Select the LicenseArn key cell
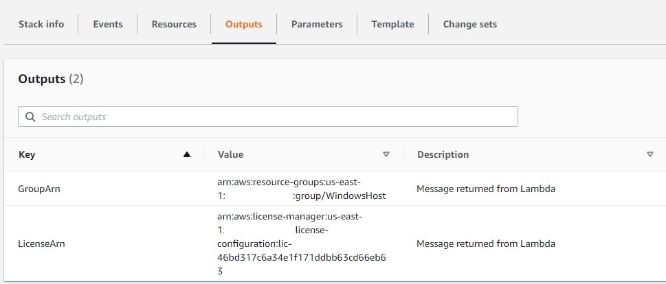This screenshot has height=284, width=666. pyautogui.click(x=42, y=244)
